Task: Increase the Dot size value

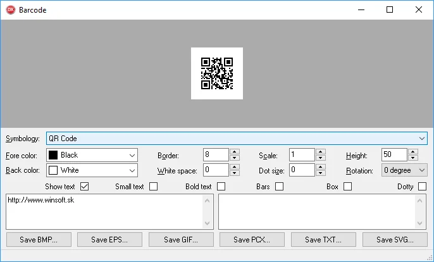Action: [321, 166]
